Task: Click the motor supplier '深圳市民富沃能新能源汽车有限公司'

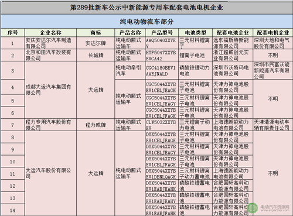Action: click(272, 70)
